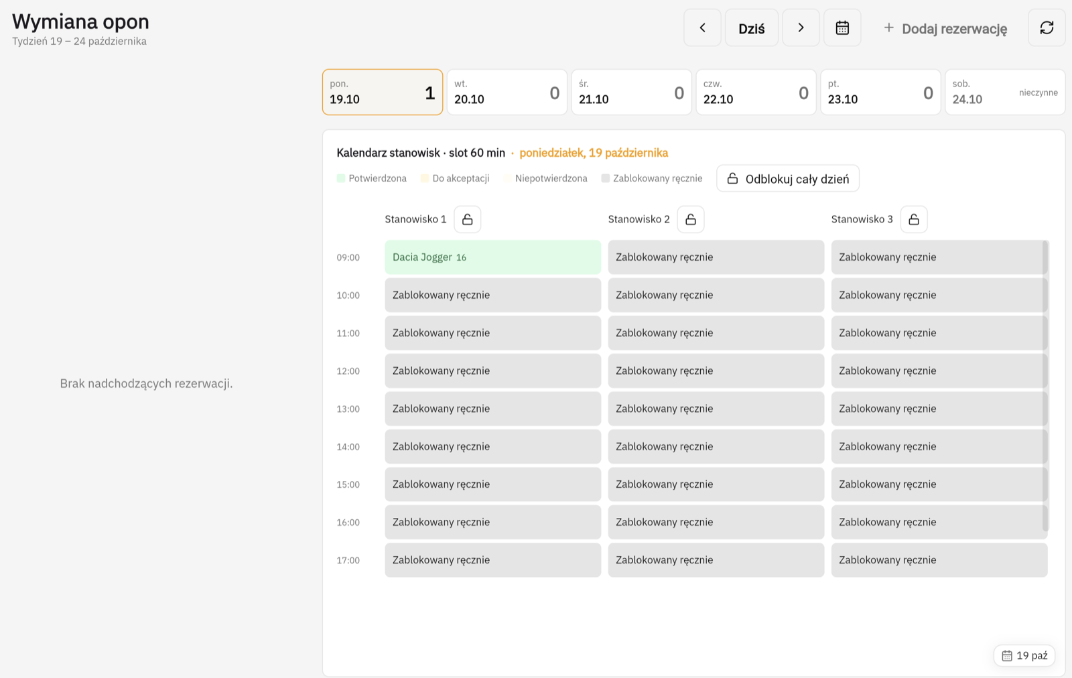Click 15:00 blocked slot on Stanowisko 1

(x=493, y=484)
